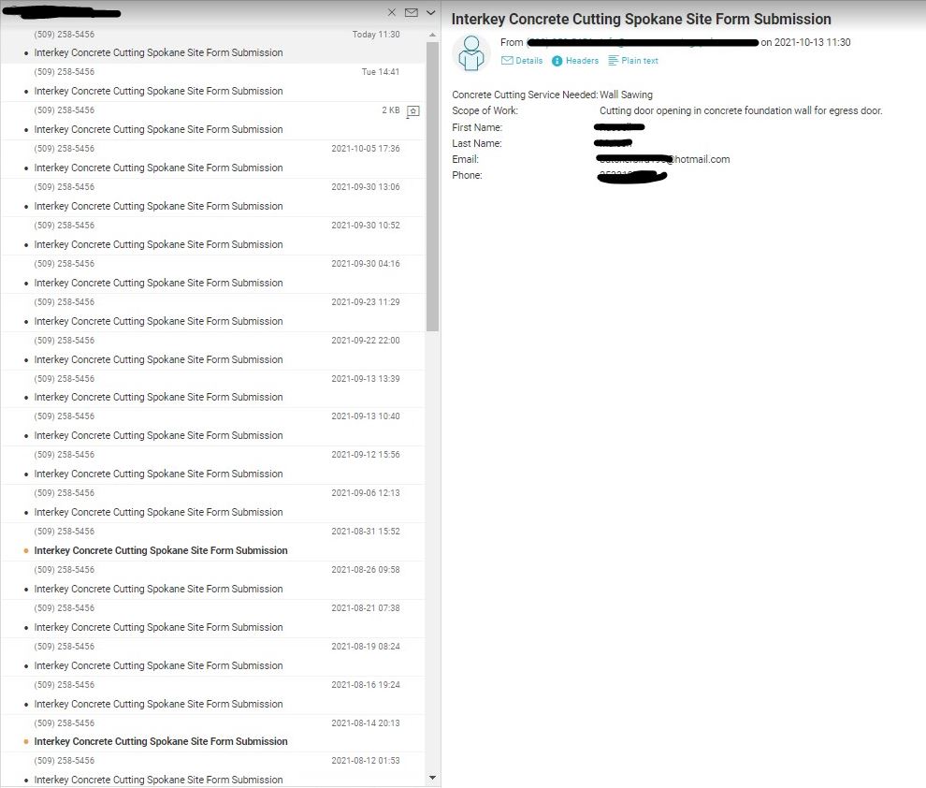The width and height of the screenshot is (926, 788).
Task: Open the message dated 2021-10-05 17:36
Action: [212, 159]
